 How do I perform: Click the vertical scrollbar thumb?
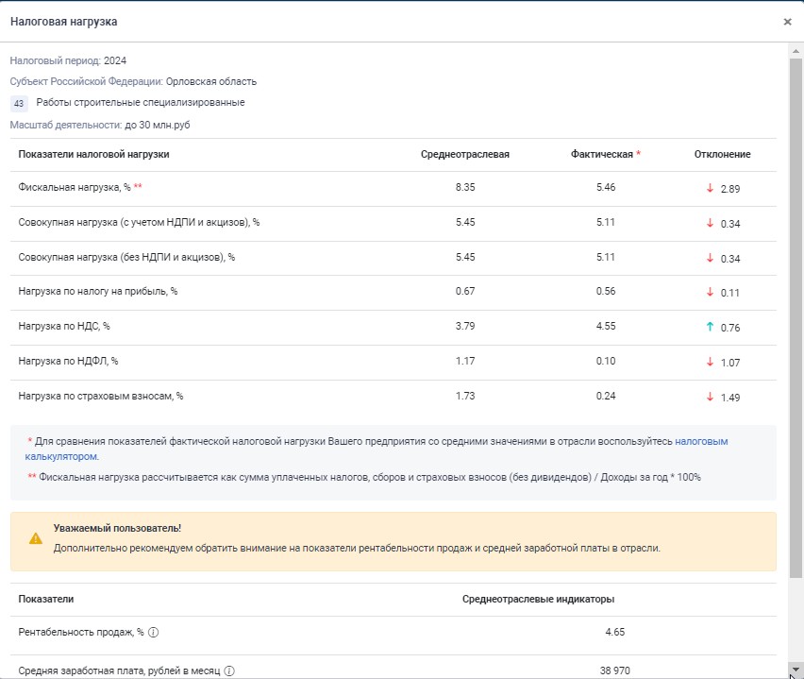click(x=796, y=312)
